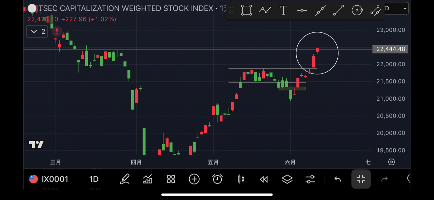Undo the last action
434x200 pixels.
[x=338, y=179]
